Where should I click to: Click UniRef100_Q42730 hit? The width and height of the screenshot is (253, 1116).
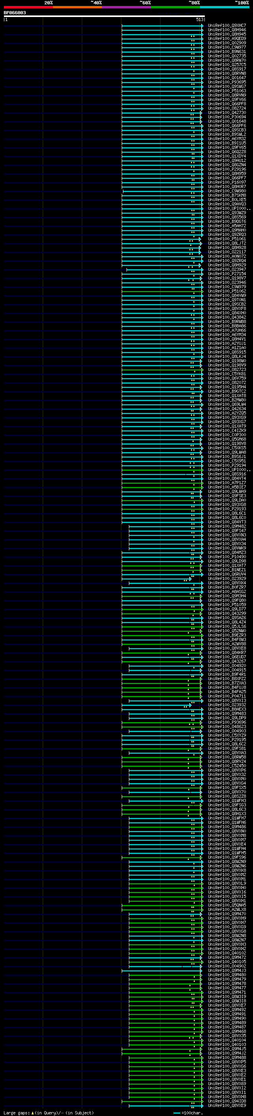pos(227,113)
